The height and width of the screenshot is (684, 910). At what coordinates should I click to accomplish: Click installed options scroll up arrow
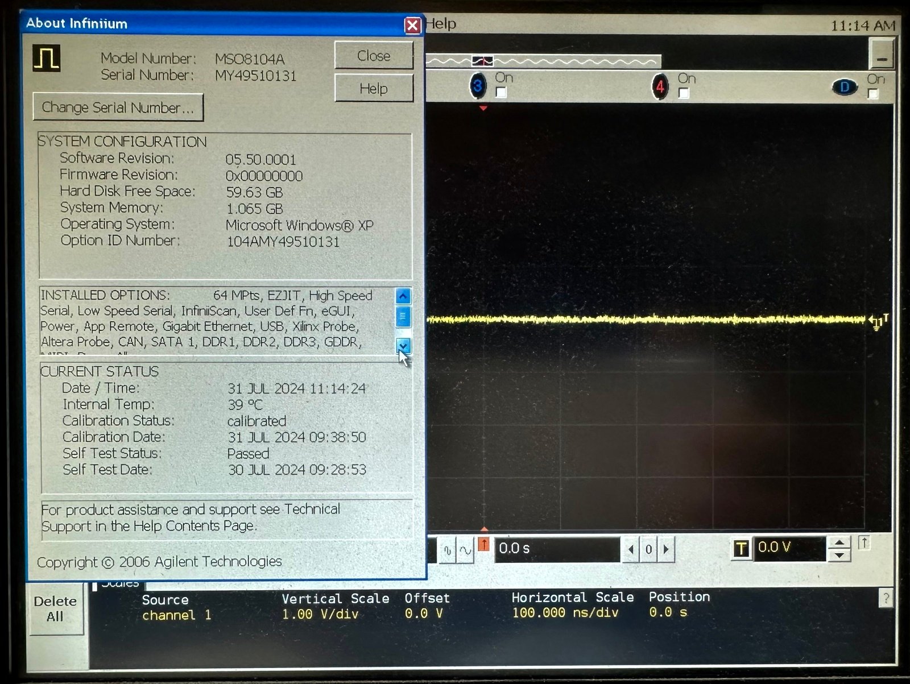click(403, 296)
